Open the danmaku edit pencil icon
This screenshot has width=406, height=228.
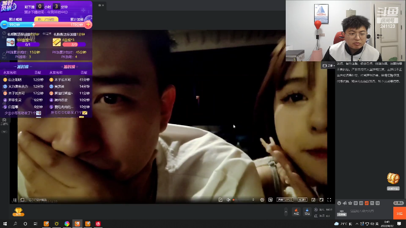pos(220,200)
